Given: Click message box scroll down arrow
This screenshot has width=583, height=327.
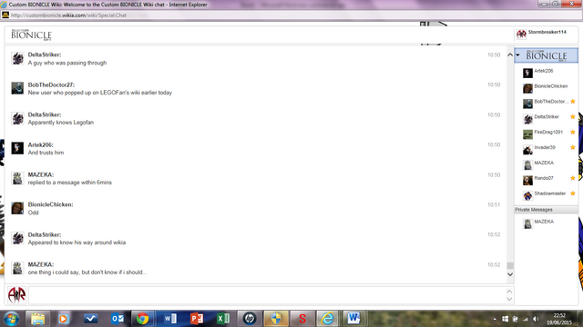Looking at the screenshot, I should coord(509,299).
